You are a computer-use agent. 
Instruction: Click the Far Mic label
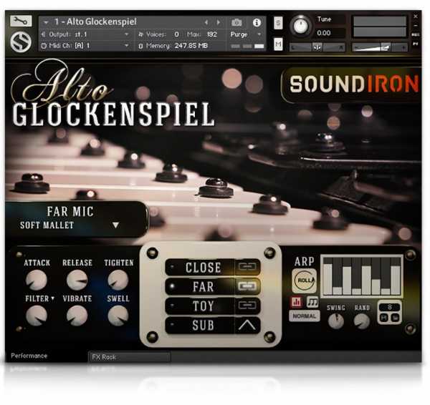pos(70,211)
